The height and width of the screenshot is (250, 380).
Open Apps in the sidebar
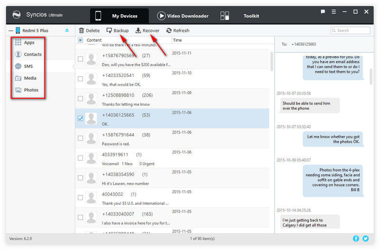[x=29, y=42]
